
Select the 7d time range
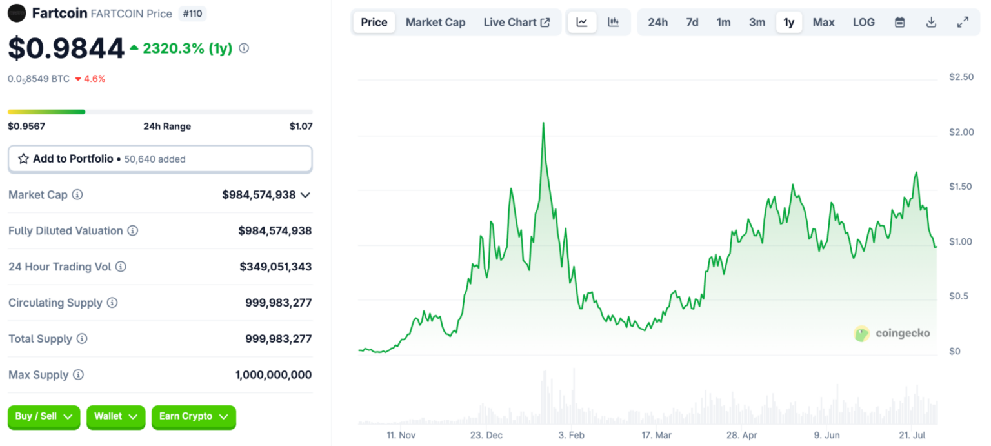[692, 21]
